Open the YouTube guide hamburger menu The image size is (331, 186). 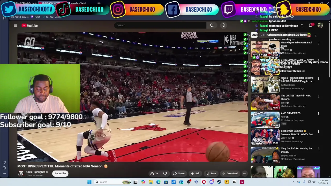[x=15, y=25]
